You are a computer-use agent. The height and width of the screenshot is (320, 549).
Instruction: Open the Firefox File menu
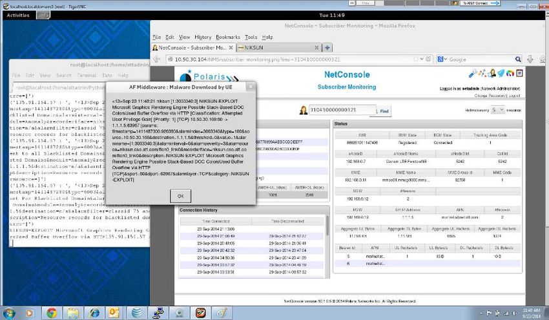point(156,37)
